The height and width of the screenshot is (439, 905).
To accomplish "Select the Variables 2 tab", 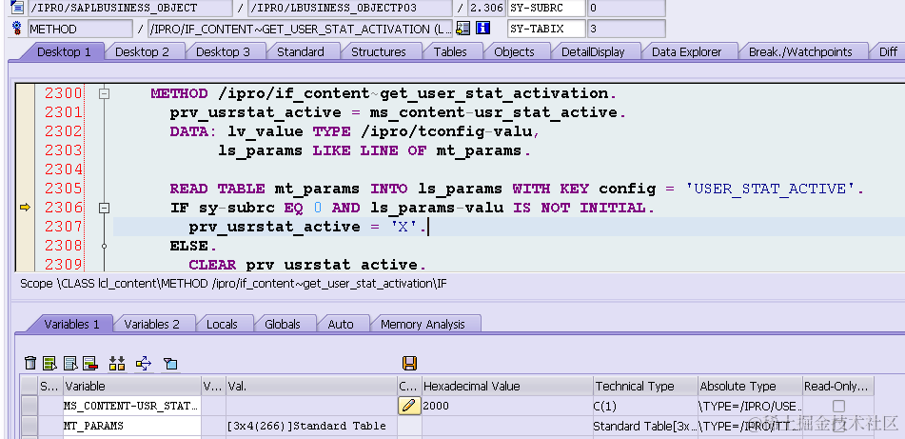I will click(152, 325).
